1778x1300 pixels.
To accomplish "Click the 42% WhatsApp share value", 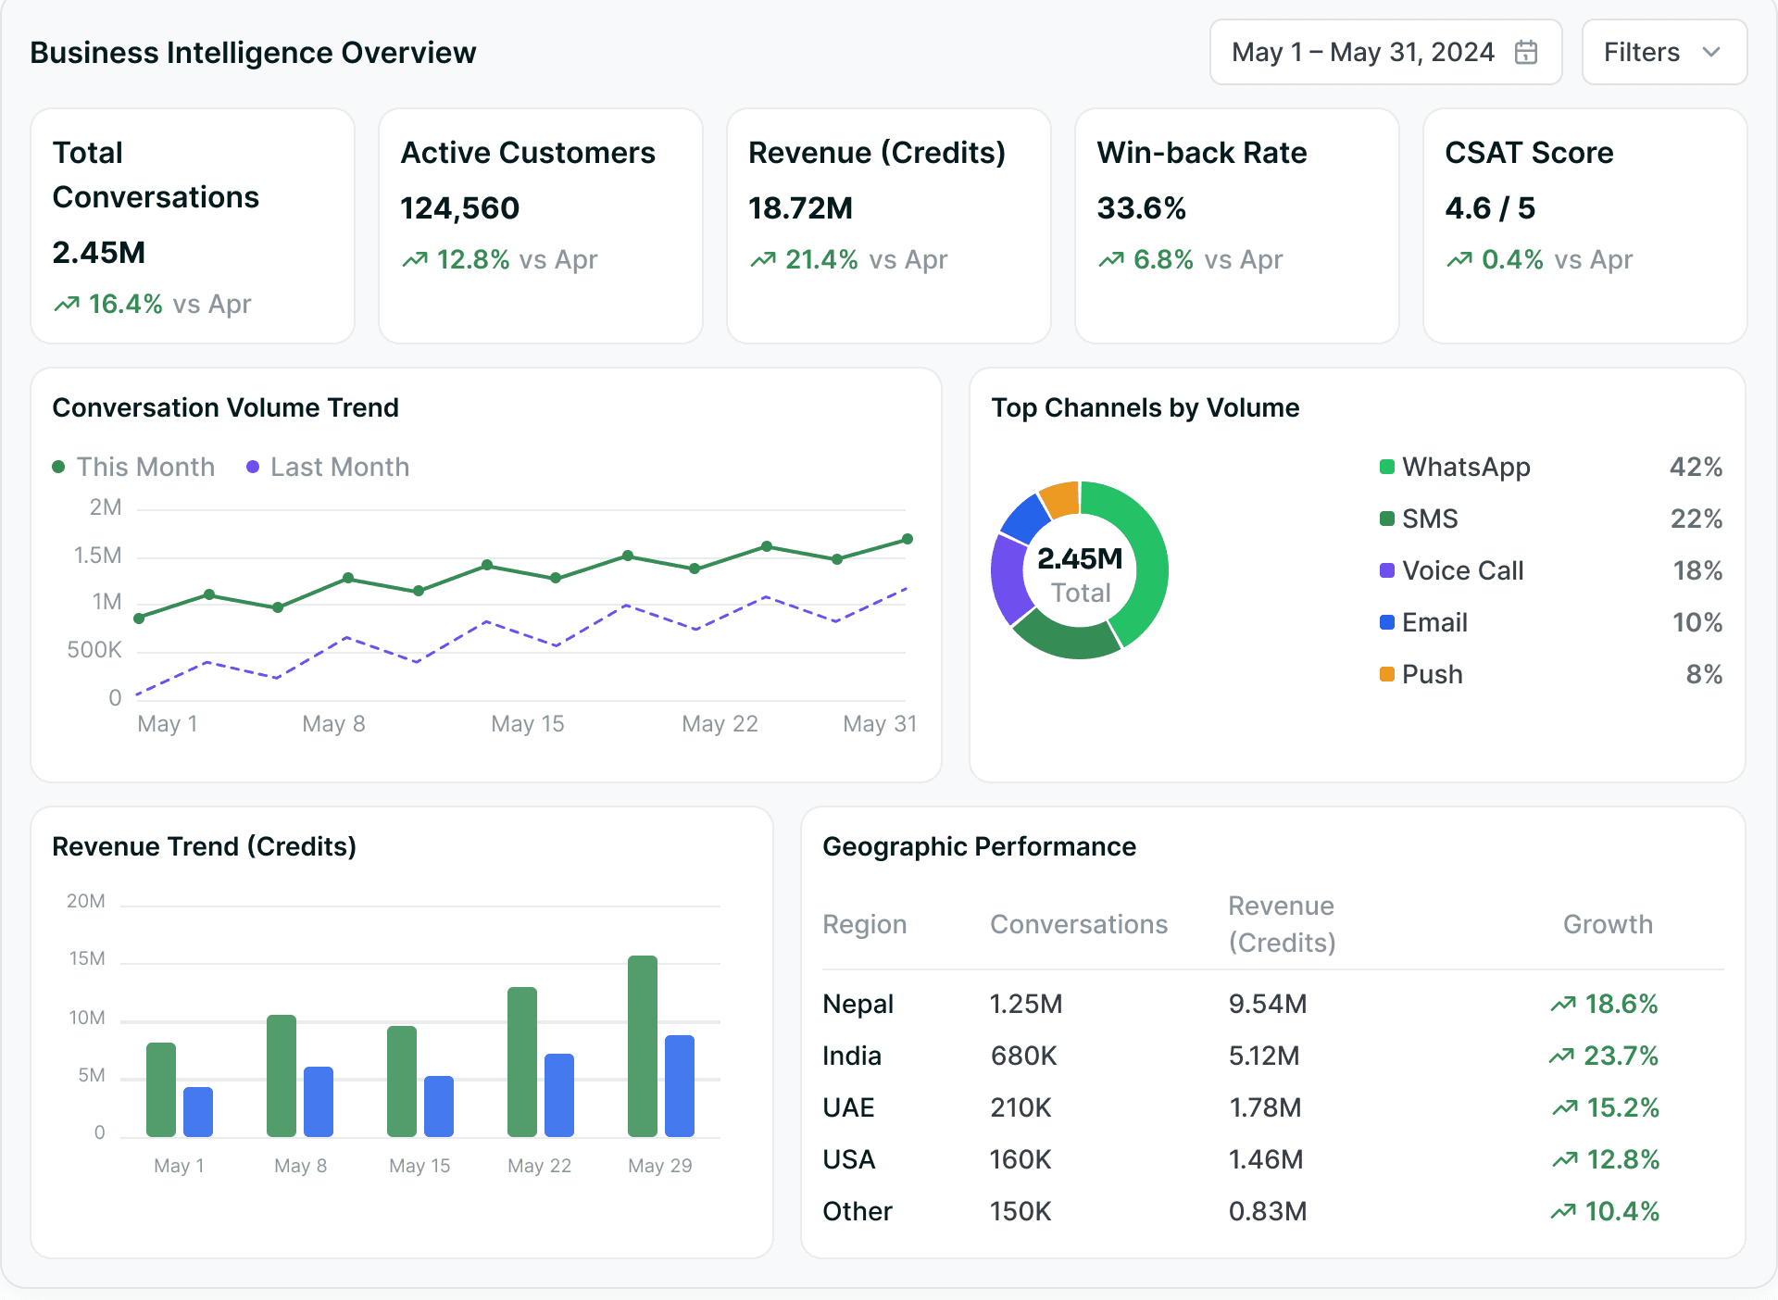I will (x=1696, y=467).
